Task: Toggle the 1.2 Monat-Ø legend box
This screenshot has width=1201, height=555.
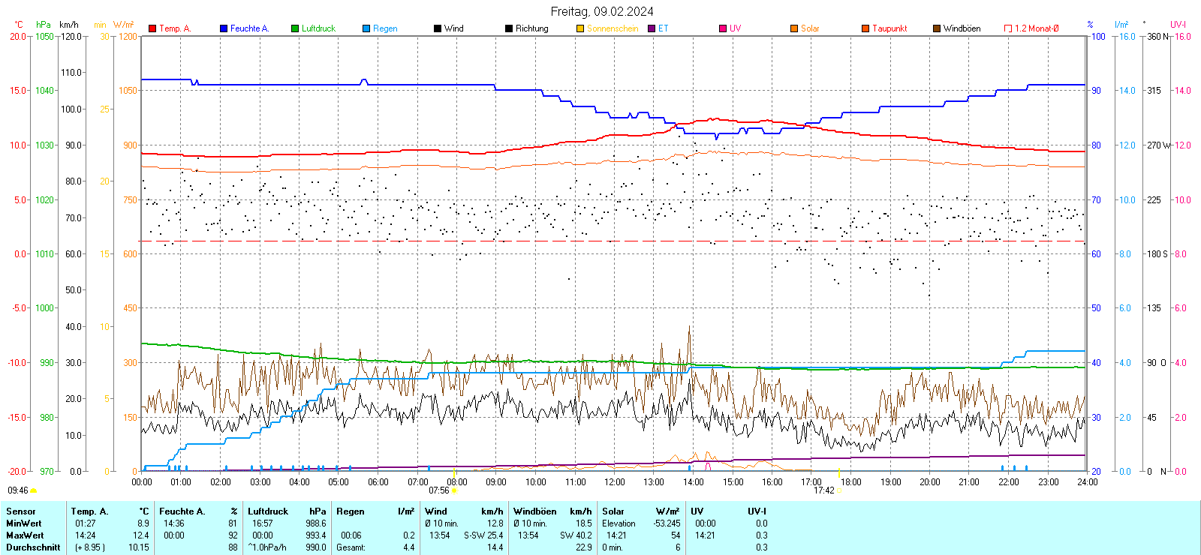Action: pyautogui.click(x=1008, y=28)
